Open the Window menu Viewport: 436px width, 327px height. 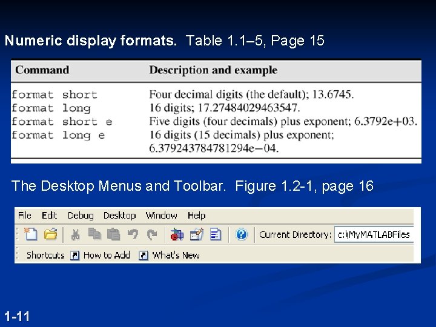161,215
